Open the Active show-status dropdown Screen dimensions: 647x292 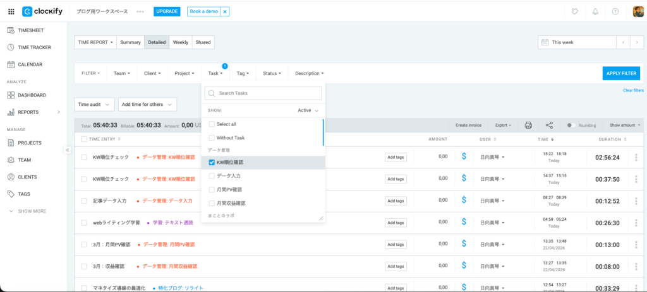308,110
